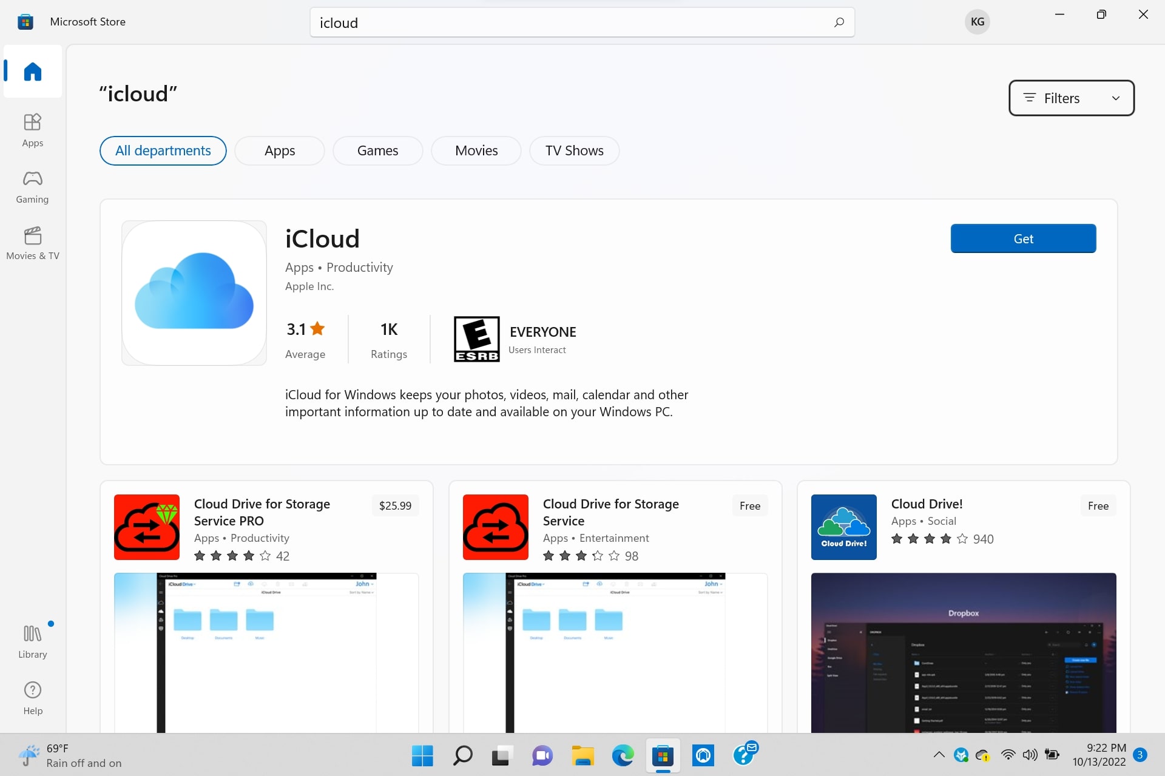1165x776 pixels.
Task: Click Microsoft Store icon on the taskbar
Action: point(663,755)
